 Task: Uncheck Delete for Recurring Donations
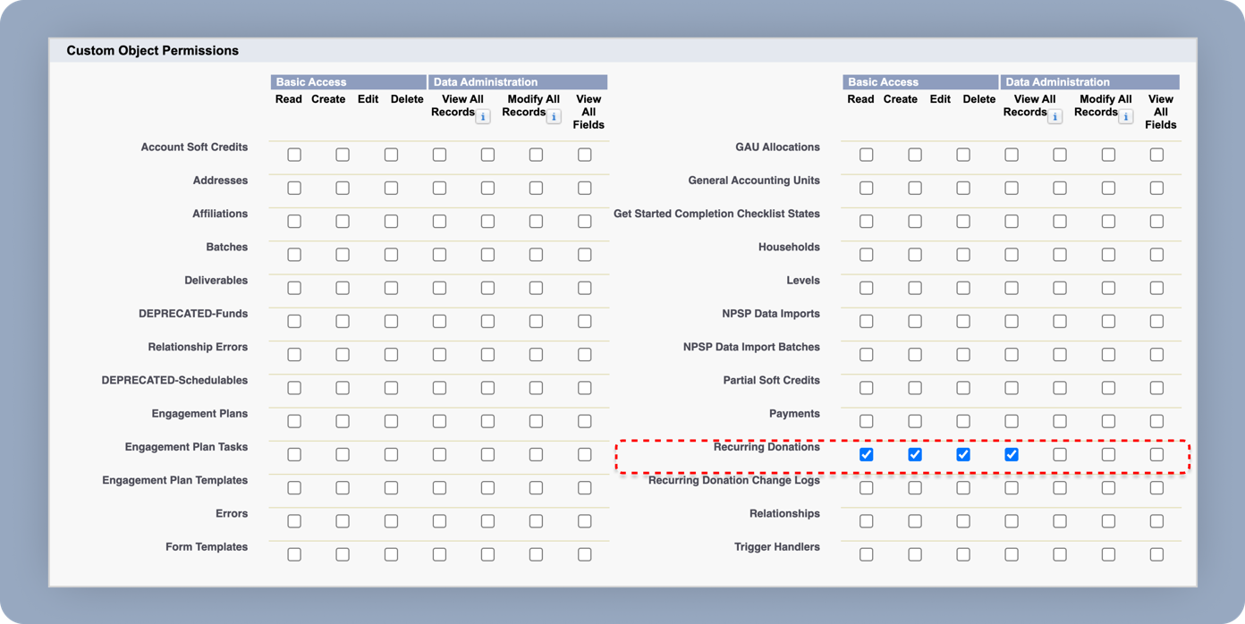pos(1011,454)
